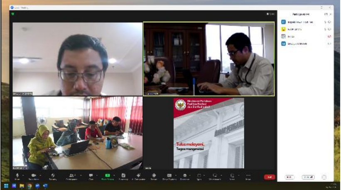
Task: Click the red End meeting button
Action: (x=270, y=177)
